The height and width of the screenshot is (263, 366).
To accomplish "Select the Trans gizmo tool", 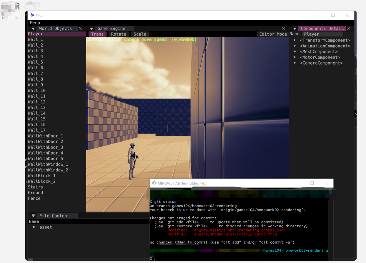I will [x=97, y=34].
